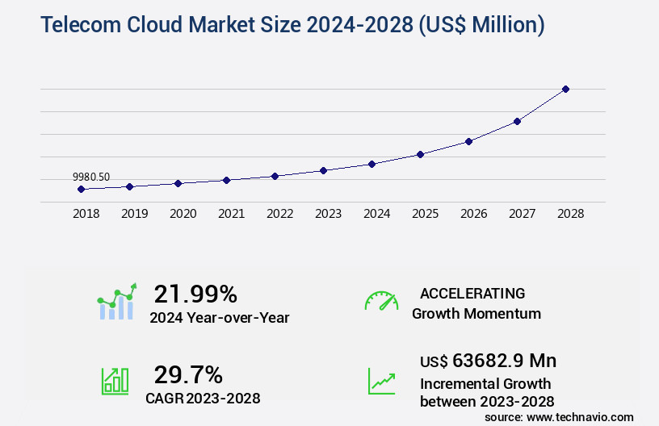The height and width of the screenshot is (426, 659).
Task: Click the 2019 data point marker
Action: point(129,186)
